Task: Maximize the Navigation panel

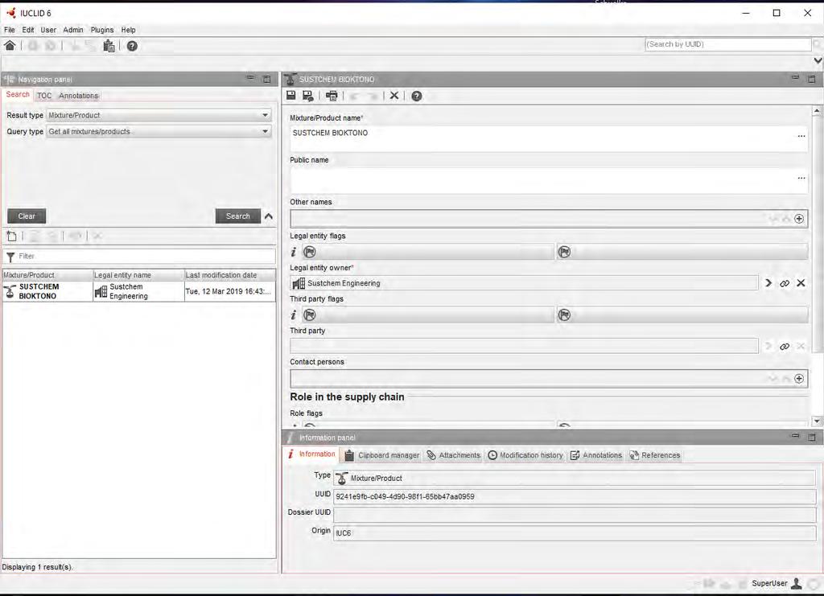Action: [267, 80]
